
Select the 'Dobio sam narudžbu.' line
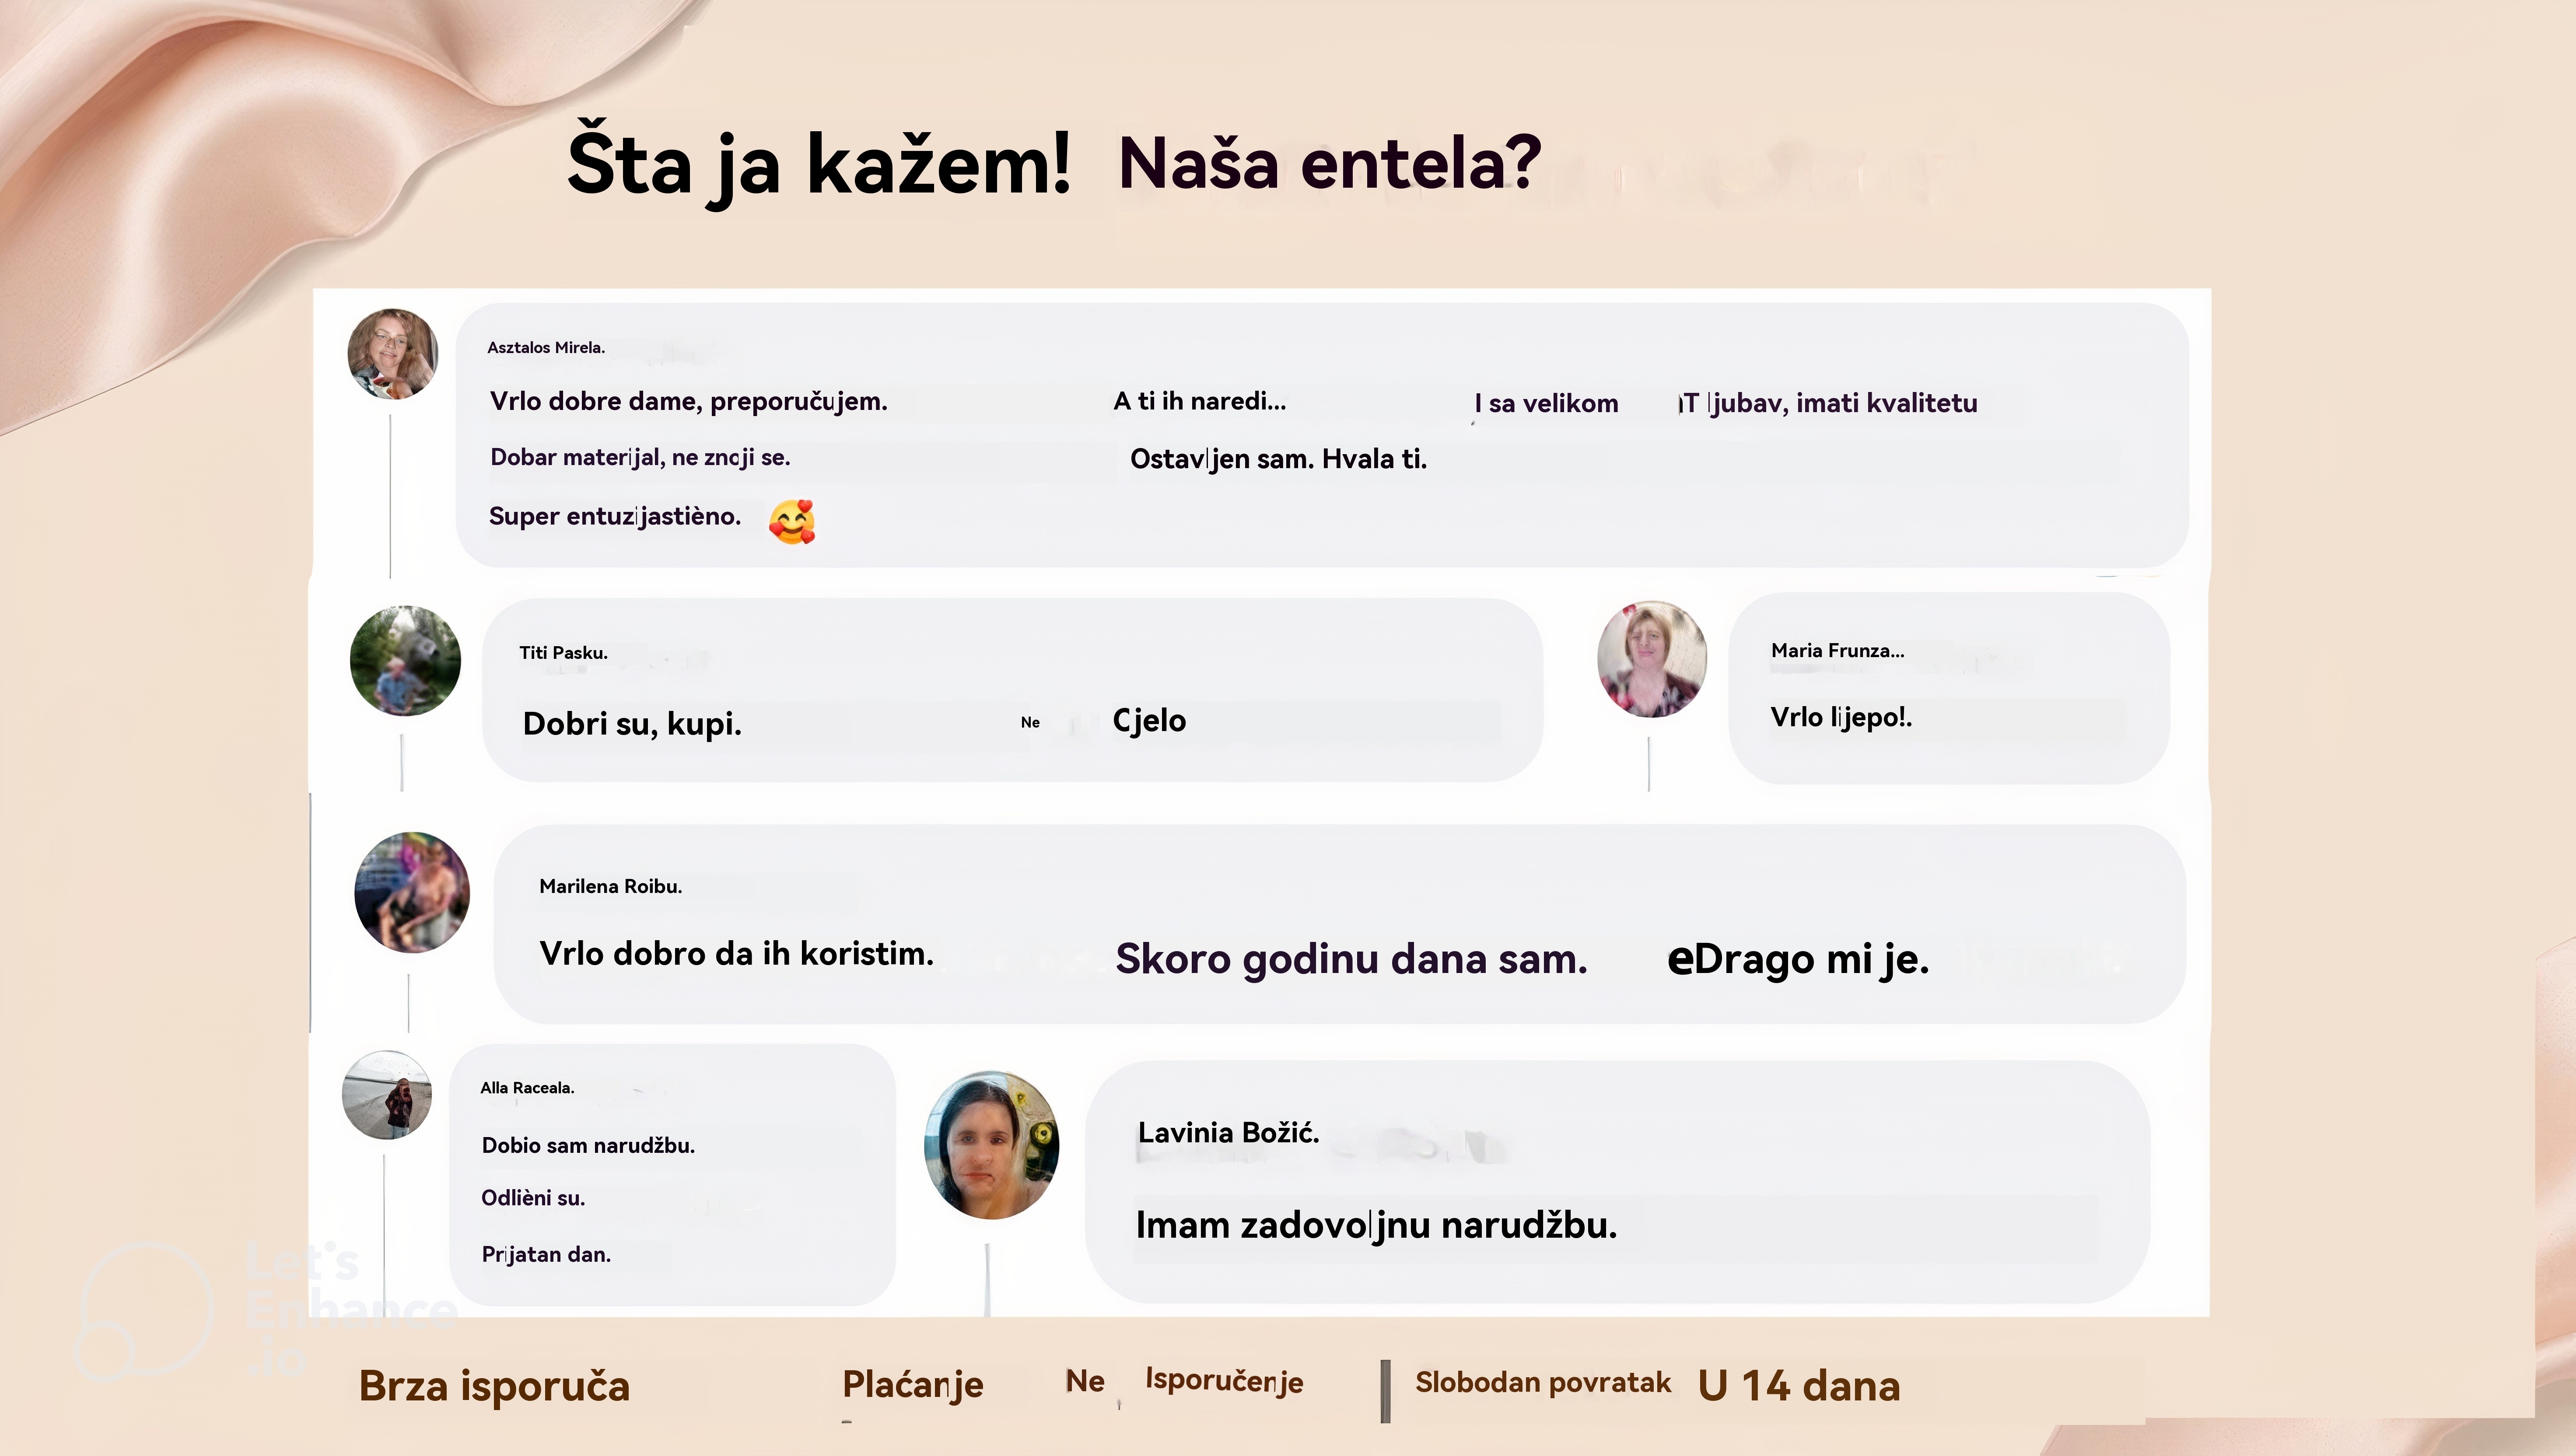click(588, 1145)
